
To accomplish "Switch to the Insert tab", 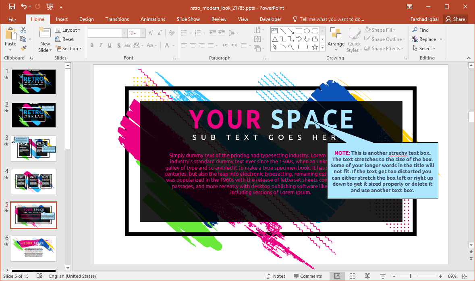I will click(x=62, y=19).
